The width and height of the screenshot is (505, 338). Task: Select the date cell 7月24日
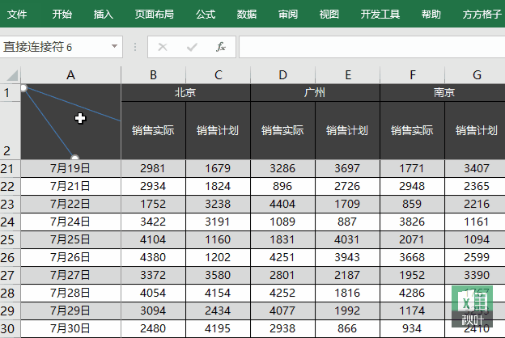point(71,222)
